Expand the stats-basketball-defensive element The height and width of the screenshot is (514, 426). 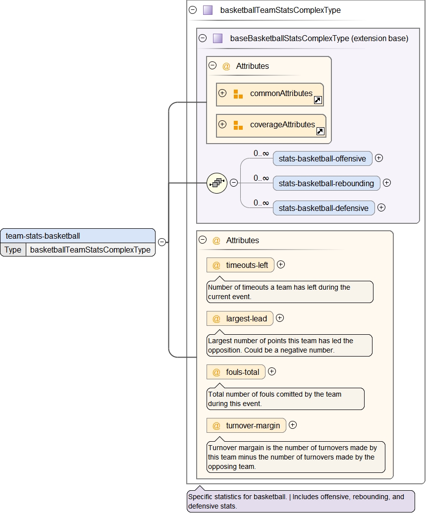point(381,207)
